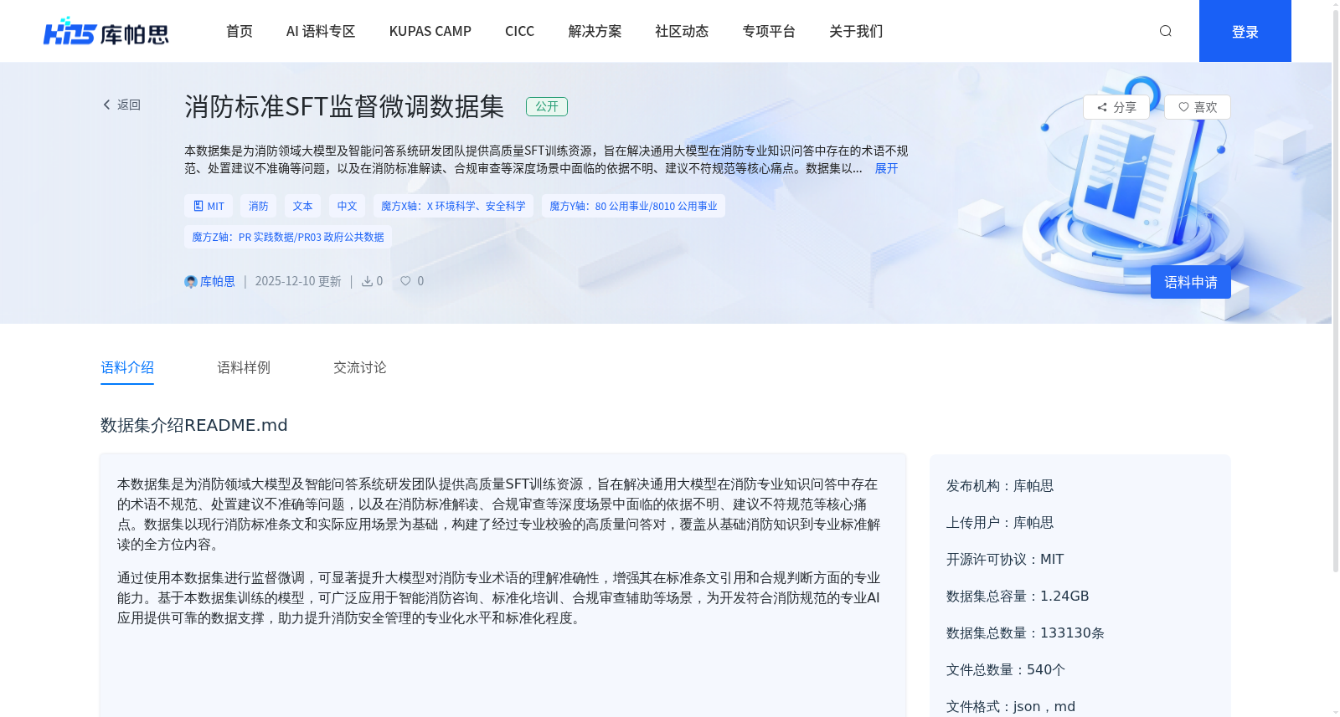This screenshot has height=717, width=1340.
Task: Click the 登录 login button
Action: 1245,31
